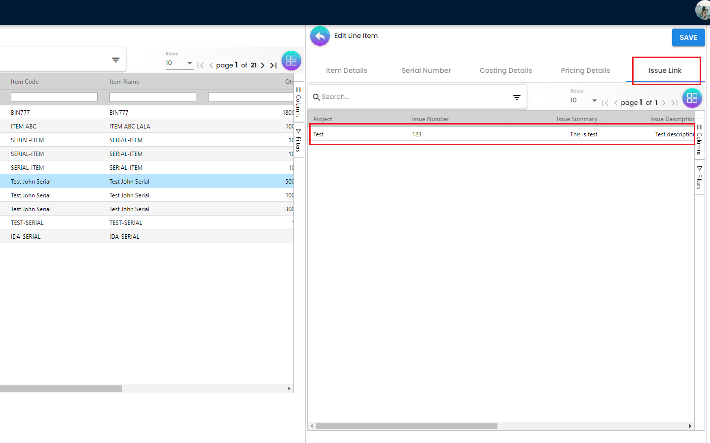Switch to the Costing Details tab
Image resolution: width=710 pixels, height=443 pixels.
point(505,70)
